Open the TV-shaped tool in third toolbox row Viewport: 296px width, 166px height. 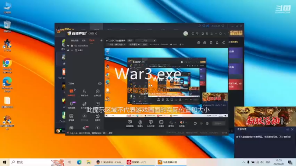point(97,117)
